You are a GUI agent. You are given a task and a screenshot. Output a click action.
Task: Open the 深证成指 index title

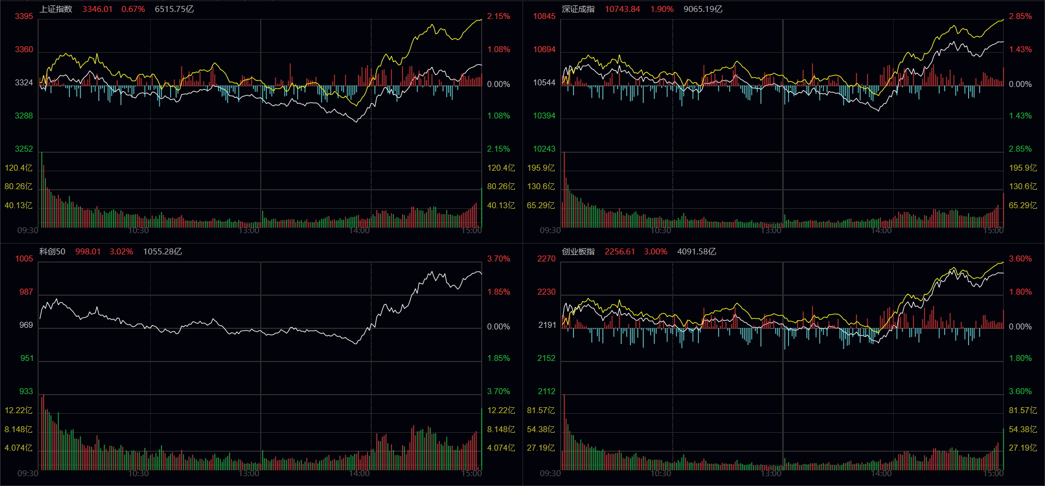[579, 9]
